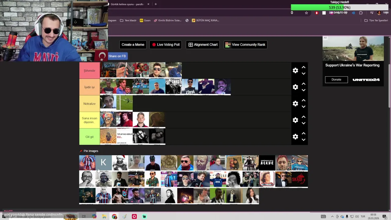391x220 pixels.
Task: Select the football pitch image in Nötralize
Action: pyautogui.click(x=125, y=103)
